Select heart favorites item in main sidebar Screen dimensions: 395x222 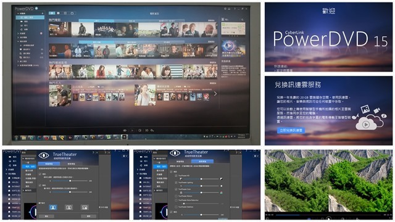click(x=21, y=49)
